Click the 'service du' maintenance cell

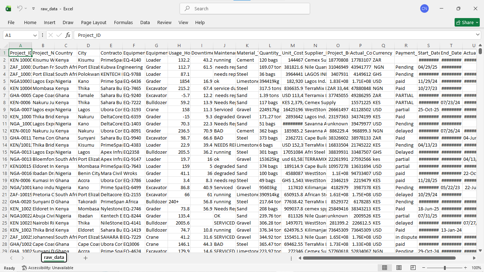pos(224,88)
